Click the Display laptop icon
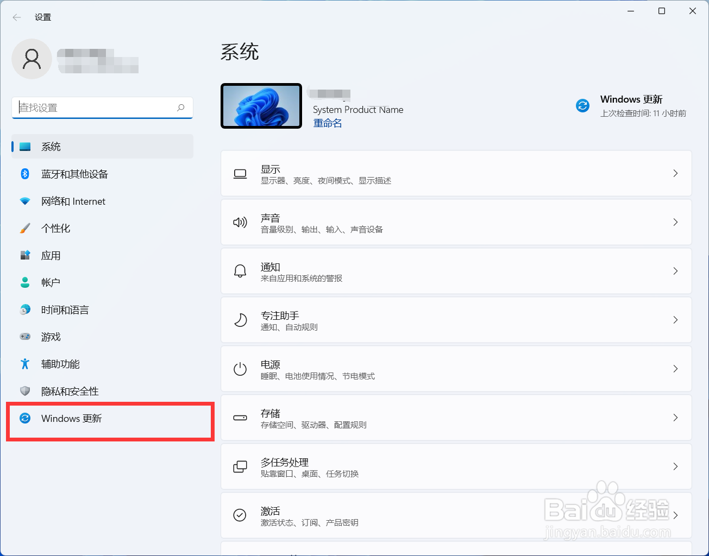Image resolution: width=709 pixels, height=556 pixels. tap(240, 174)
